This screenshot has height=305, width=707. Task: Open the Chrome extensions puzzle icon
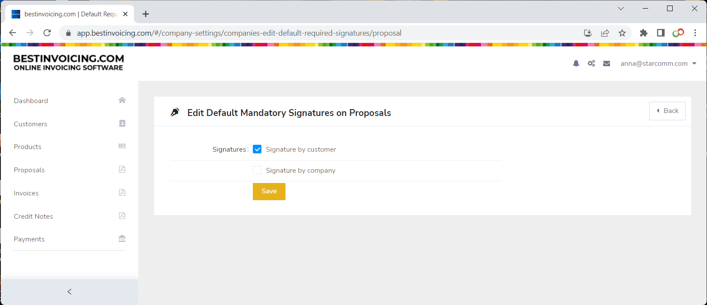(643, 33)
